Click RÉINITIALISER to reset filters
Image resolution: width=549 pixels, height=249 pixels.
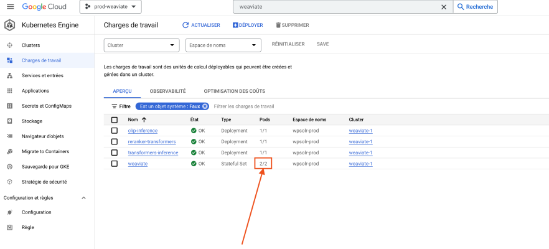pyautogui.click(x=288, y=44)
